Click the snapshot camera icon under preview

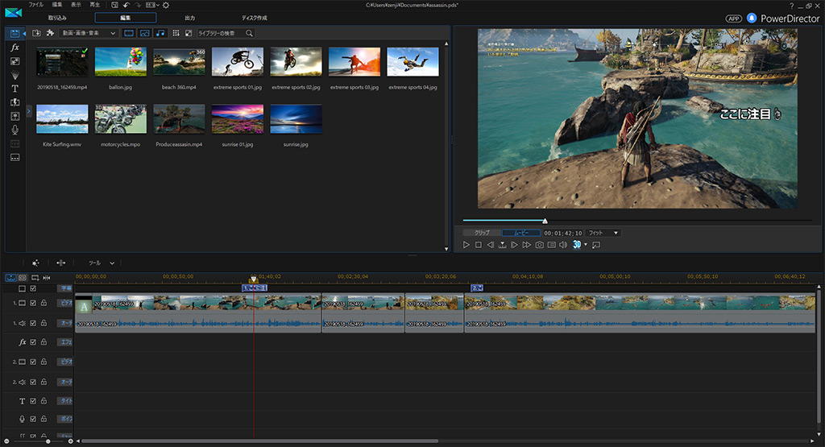[539, 245]
